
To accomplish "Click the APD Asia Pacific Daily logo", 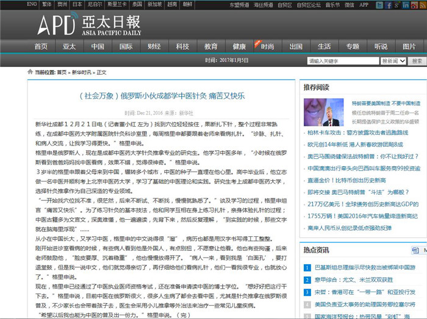I will coord(86,25).
